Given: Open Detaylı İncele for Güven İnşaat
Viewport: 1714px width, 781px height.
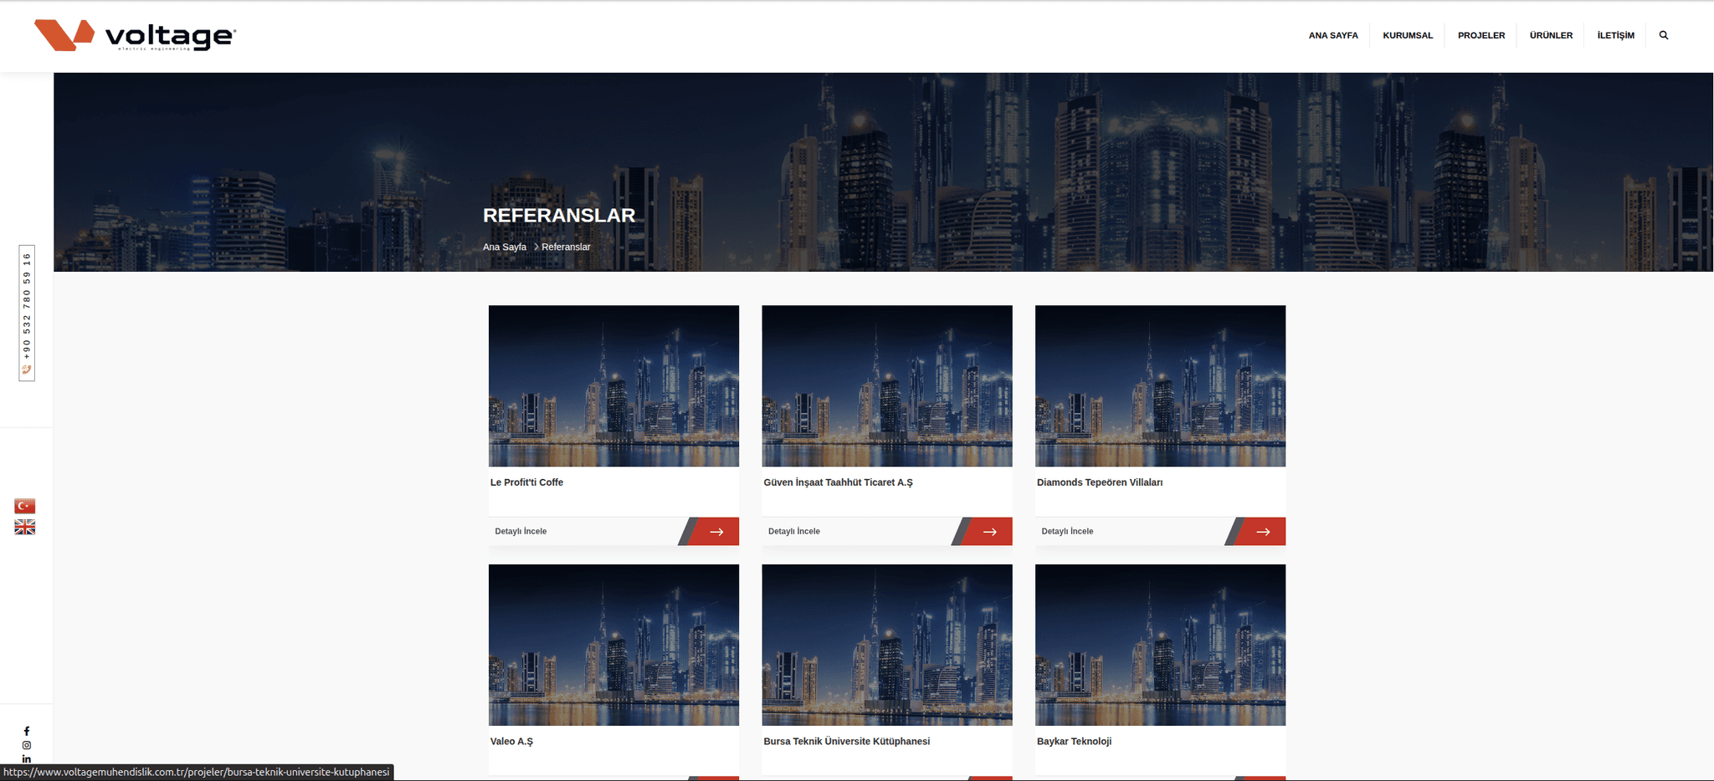Looking at the screenshot, I should point(794,532).
